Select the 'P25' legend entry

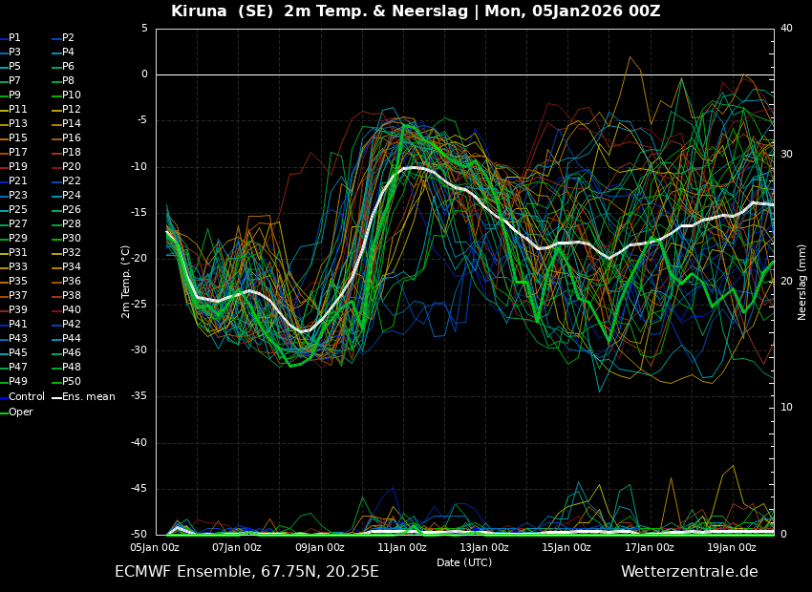[13, 209]
